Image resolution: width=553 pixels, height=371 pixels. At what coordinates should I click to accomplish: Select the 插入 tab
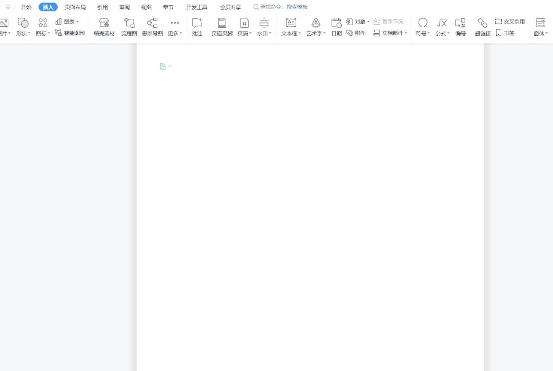[48, 7]
